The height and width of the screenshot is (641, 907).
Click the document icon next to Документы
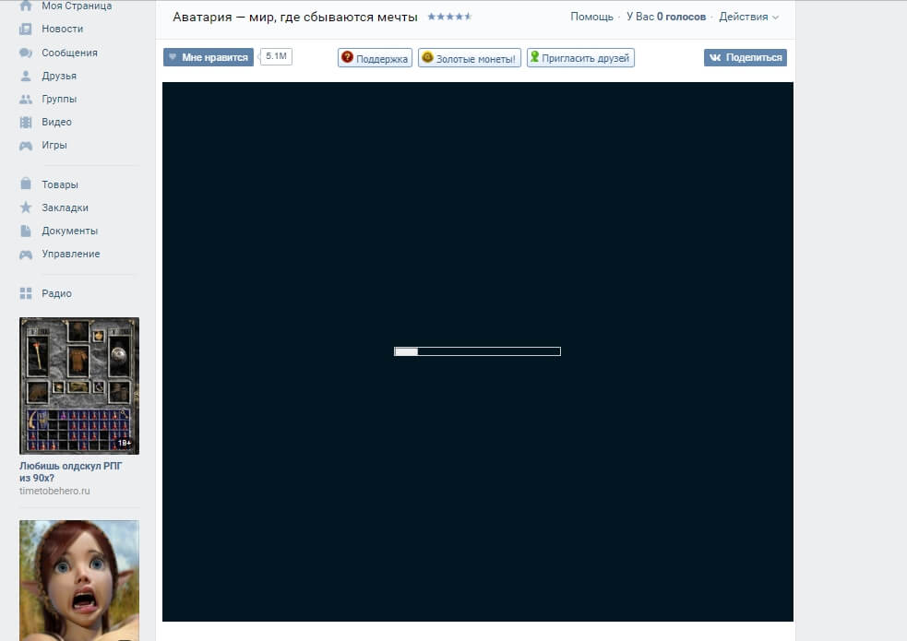click(x=26, y=231)
